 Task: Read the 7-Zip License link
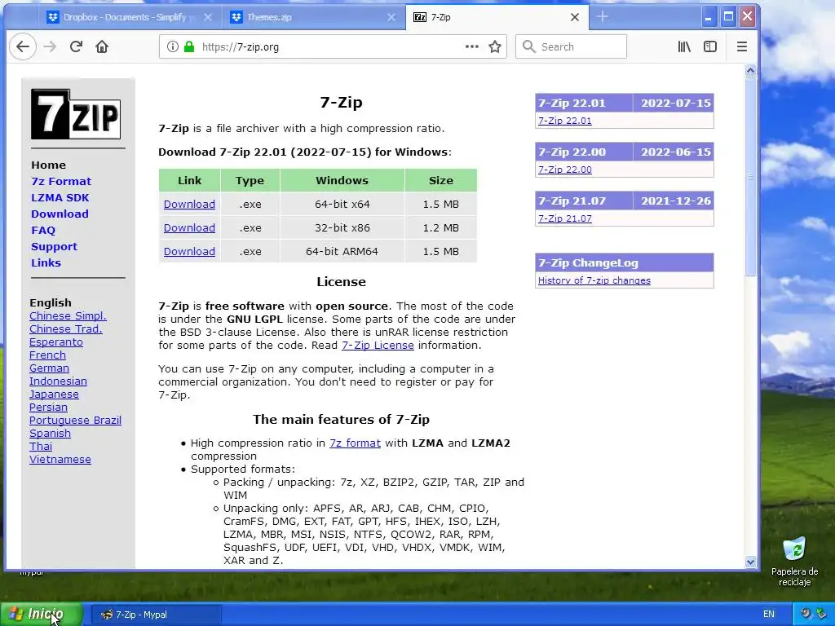378,345
